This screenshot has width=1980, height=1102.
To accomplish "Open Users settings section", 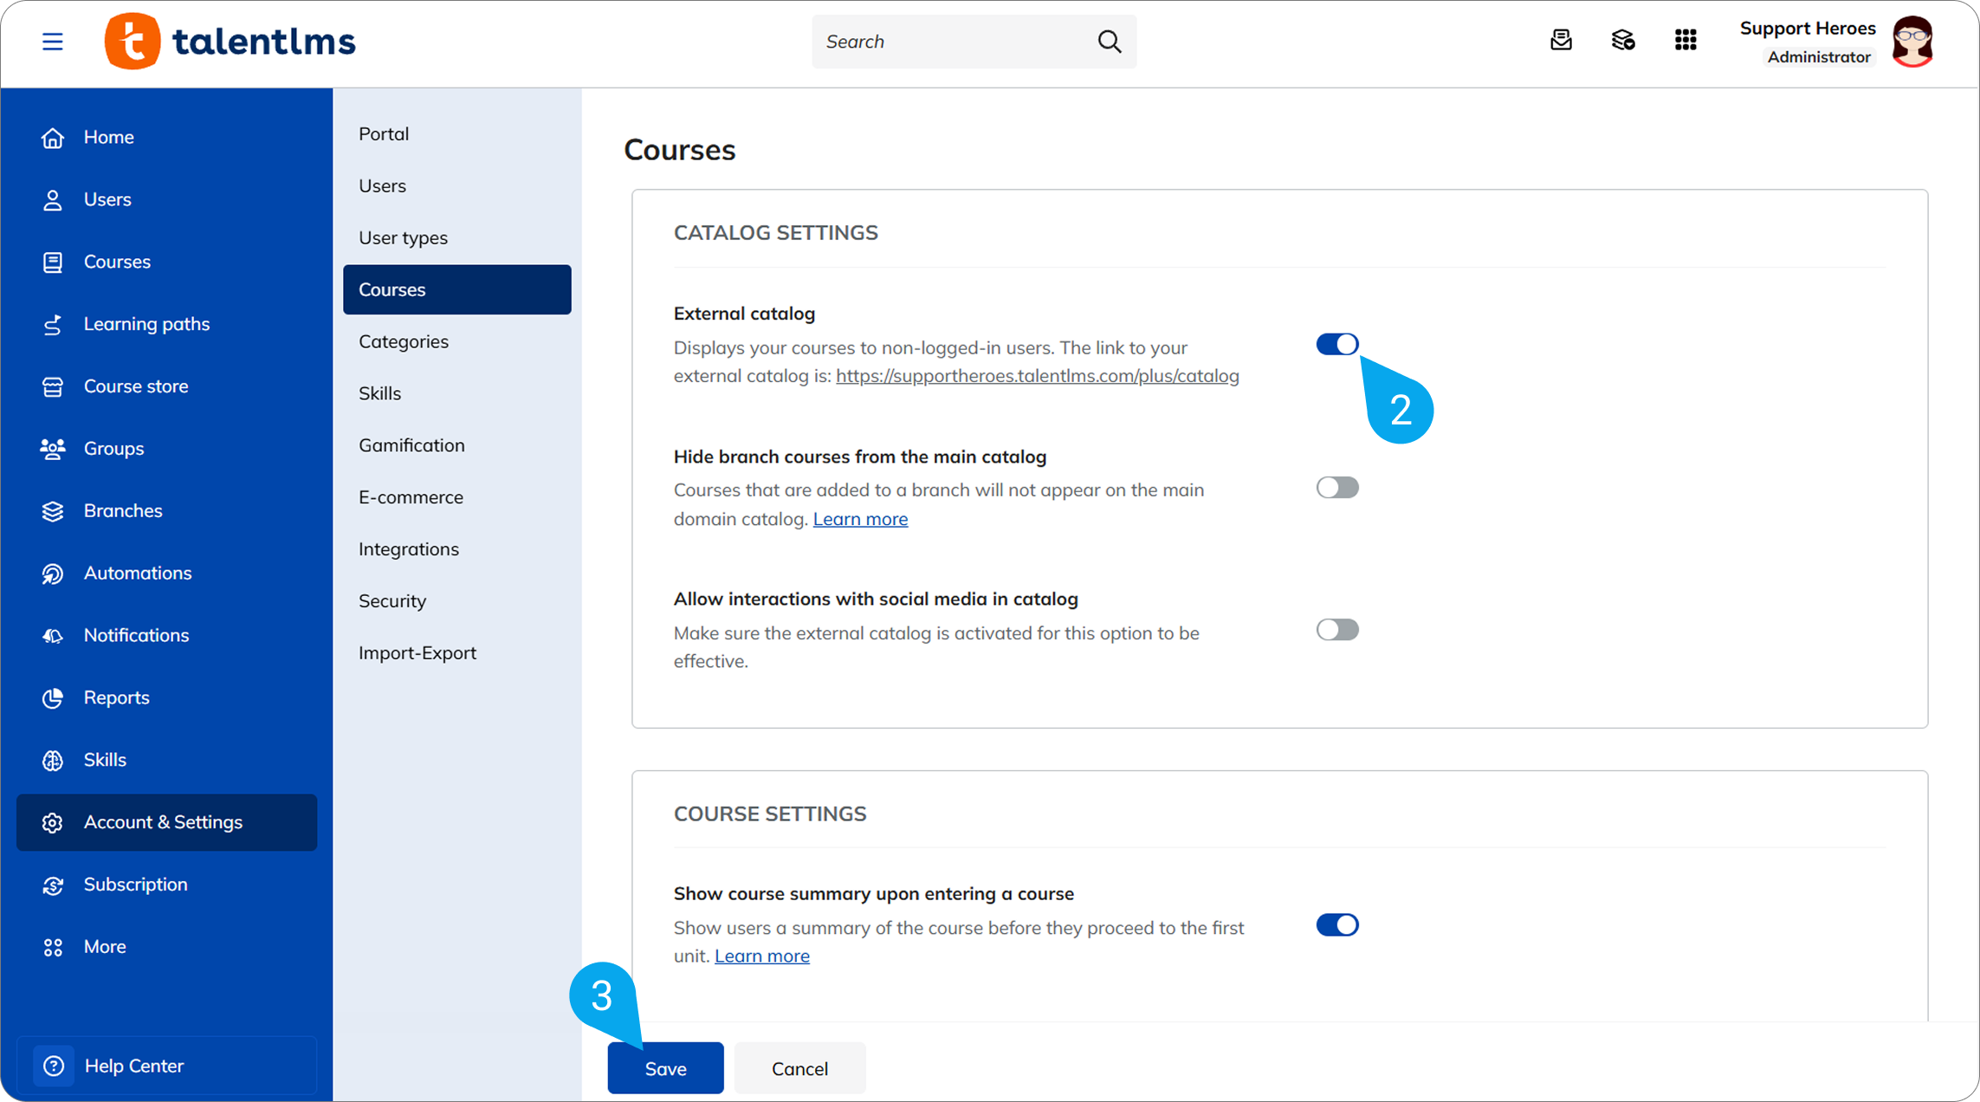I will point(456,186).
